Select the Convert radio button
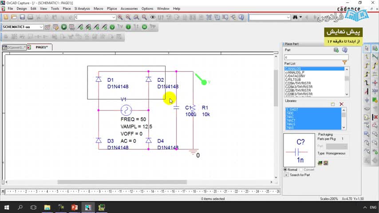This screenshot has height=213, width=379. [301, 170]
